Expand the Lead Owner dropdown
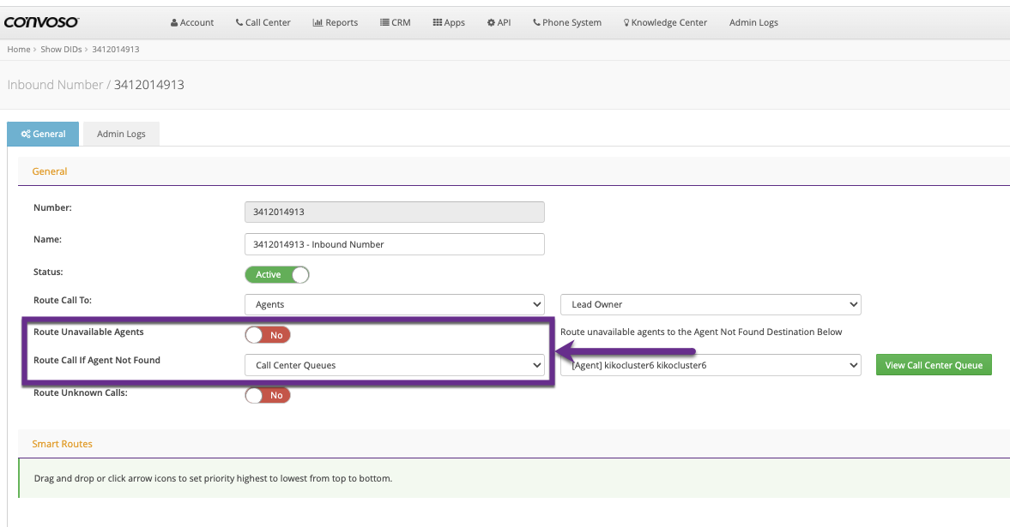The width and height of the screenshot is (1010, 527). click(x=710, y=304)
